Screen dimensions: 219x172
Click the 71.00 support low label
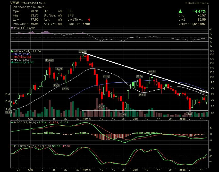[123, 115]
